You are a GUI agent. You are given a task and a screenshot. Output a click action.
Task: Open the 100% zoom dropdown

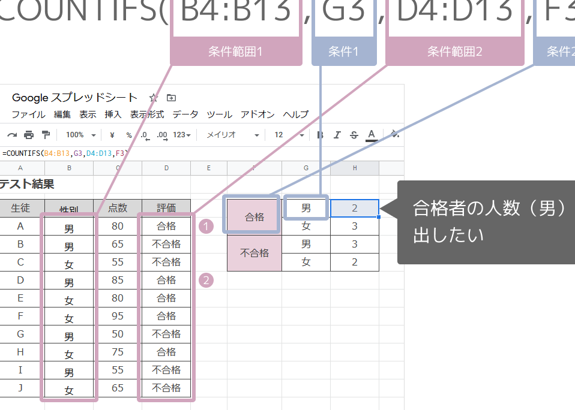(x=81, y=135)
